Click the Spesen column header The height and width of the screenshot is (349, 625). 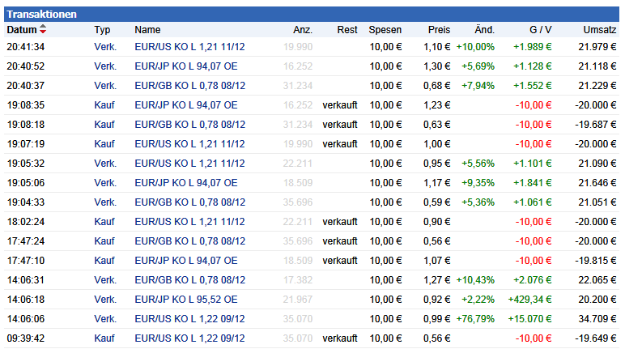(385, 30)
